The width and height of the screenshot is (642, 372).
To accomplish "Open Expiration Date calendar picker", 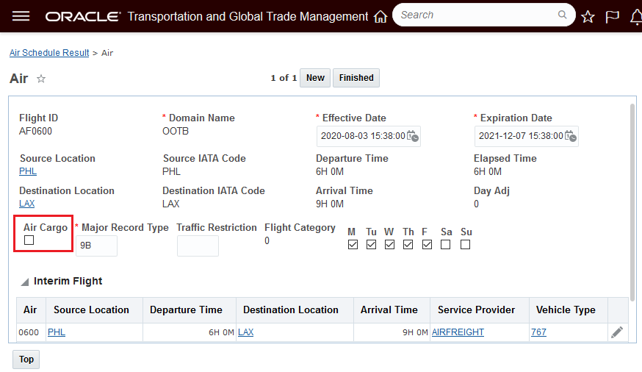I will pyautogui.click(x=570, y=136).
